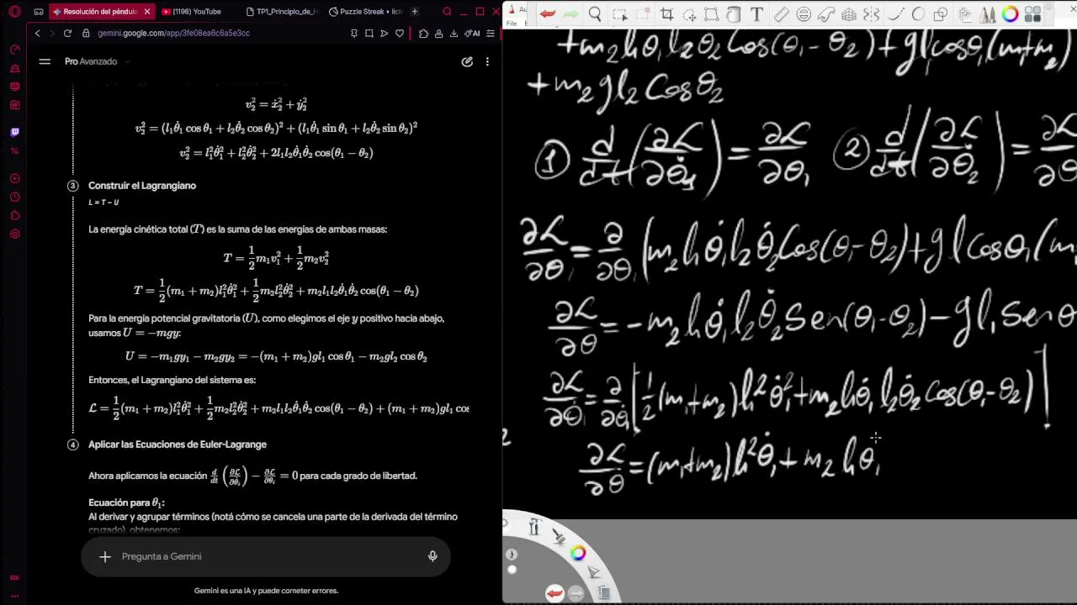Open tab search magnifier in browser
Viewport: 1077px width, 605px height.
(447, 12)
